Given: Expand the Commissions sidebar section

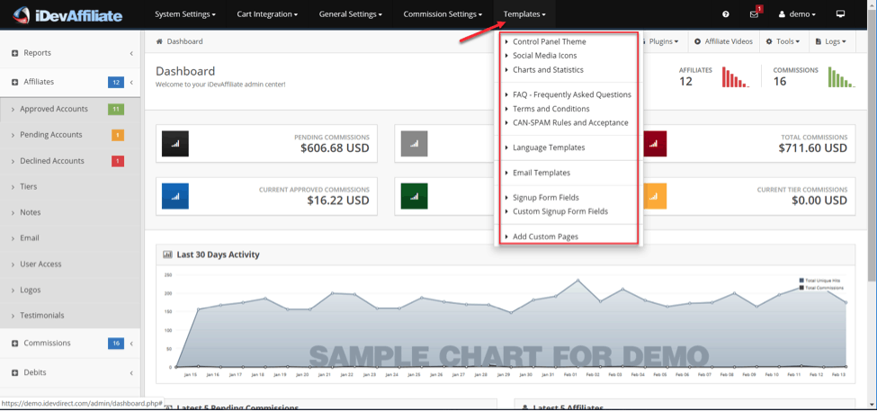Looking at the screenshot, I should 70,344.
